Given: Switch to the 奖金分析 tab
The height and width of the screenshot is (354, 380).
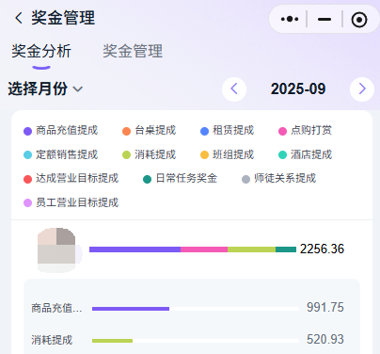Looking at the screenshot, I should [x=41, y=51].
